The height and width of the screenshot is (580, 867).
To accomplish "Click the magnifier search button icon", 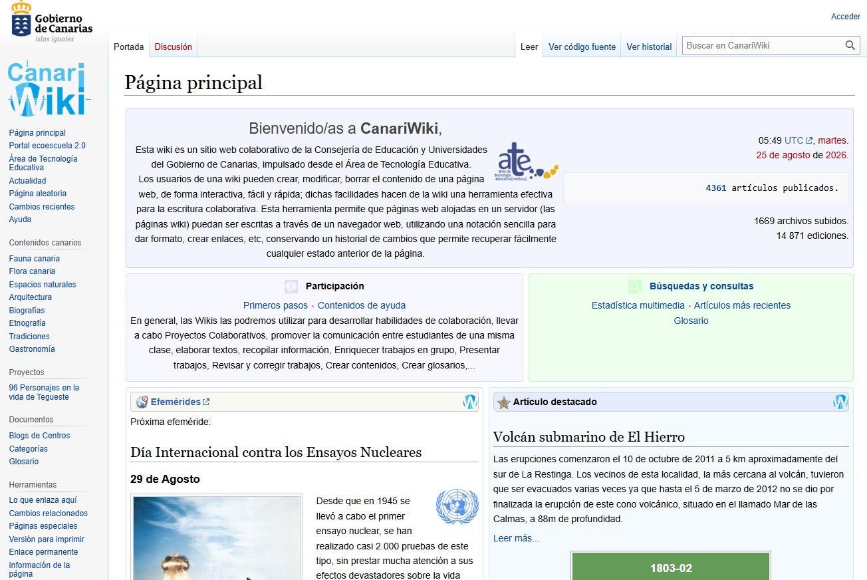I will coord(850,45).
